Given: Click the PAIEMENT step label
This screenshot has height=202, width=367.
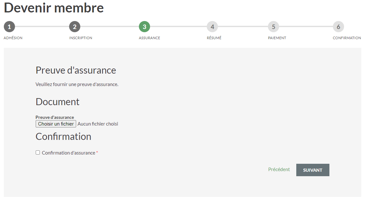Looking at the screenshot, I should coord(277,38).
